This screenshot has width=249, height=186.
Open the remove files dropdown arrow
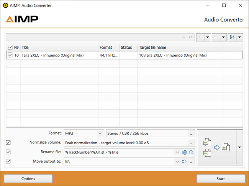click(223, 37)
